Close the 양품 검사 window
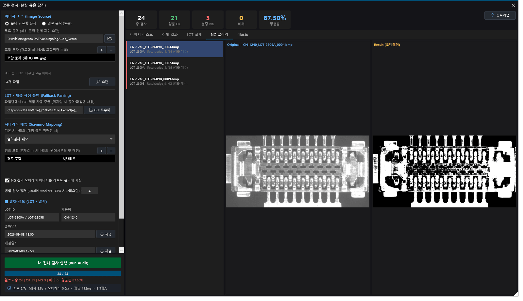This screenshot has height=301, width=523. tap(513, 5)
